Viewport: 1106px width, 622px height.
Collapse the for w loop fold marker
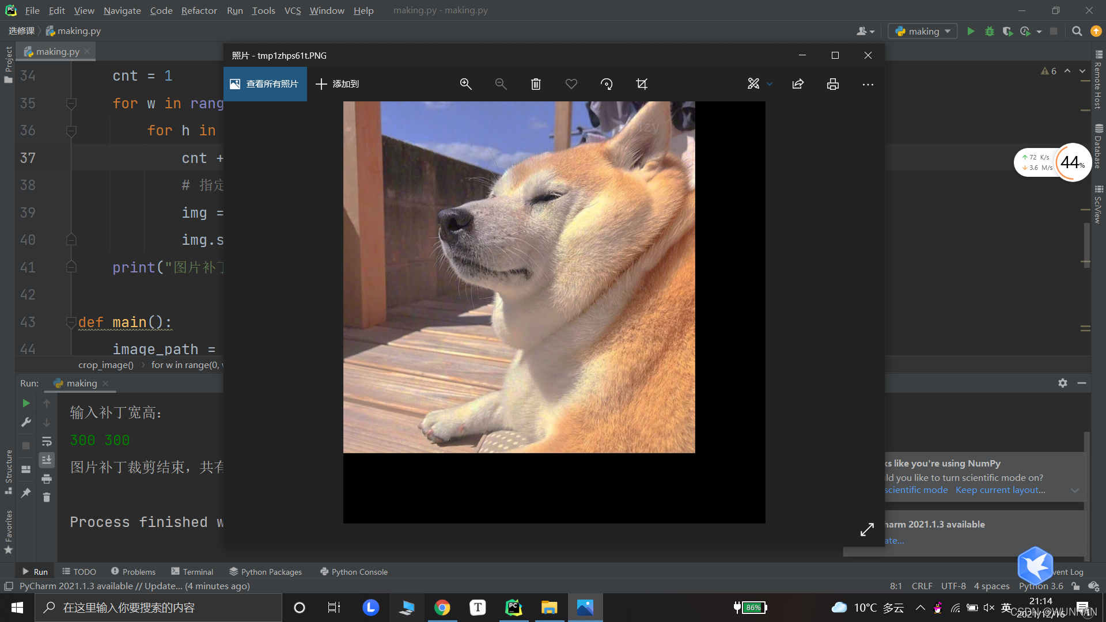tap(71, 104)
